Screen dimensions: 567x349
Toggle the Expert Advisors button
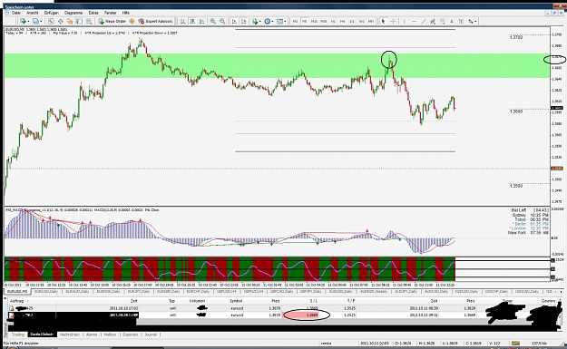(155, 22)
